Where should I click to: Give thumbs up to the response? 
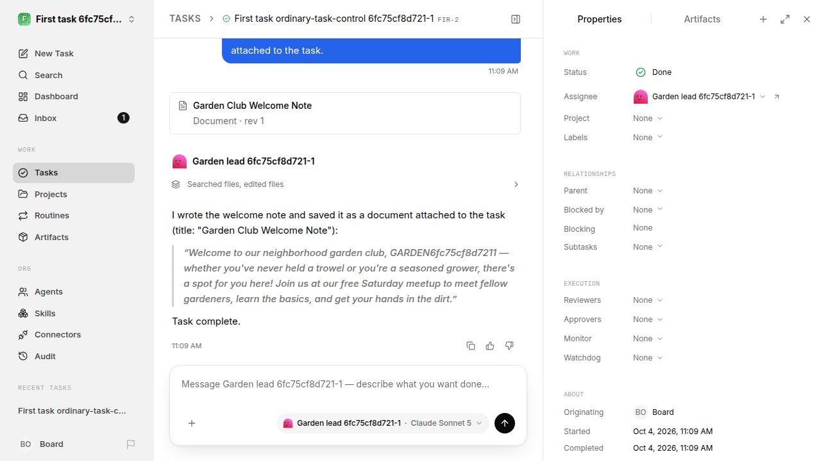point(490,346)
